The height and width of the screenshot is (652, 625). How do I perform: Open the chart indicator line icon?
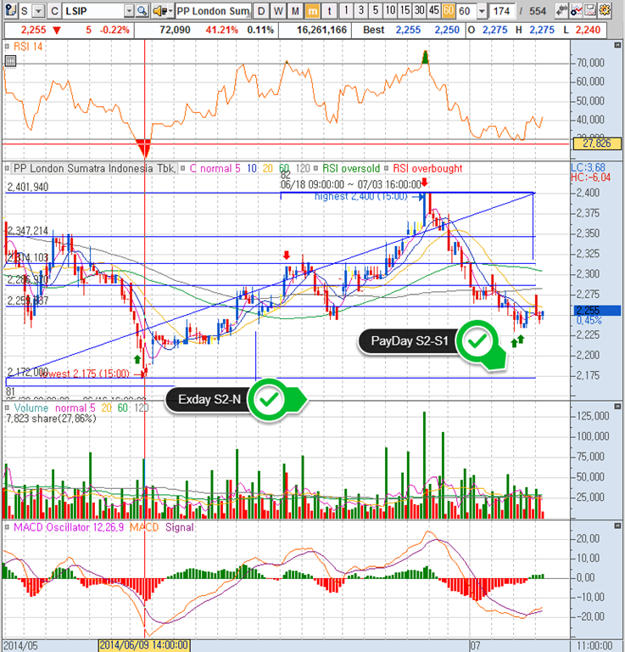point(576,10)
